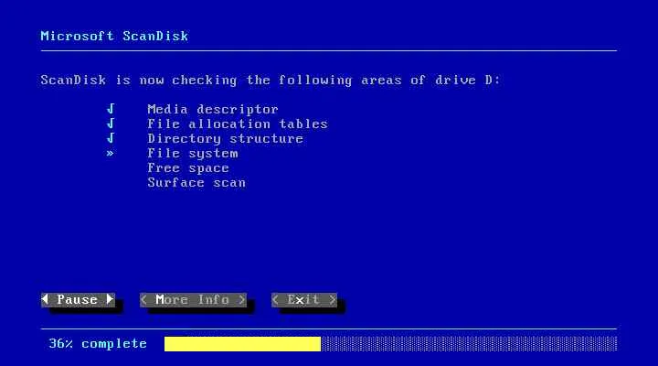Click the '36% complete' status text
Screen dimensions: 658x366
coord(98,344)
